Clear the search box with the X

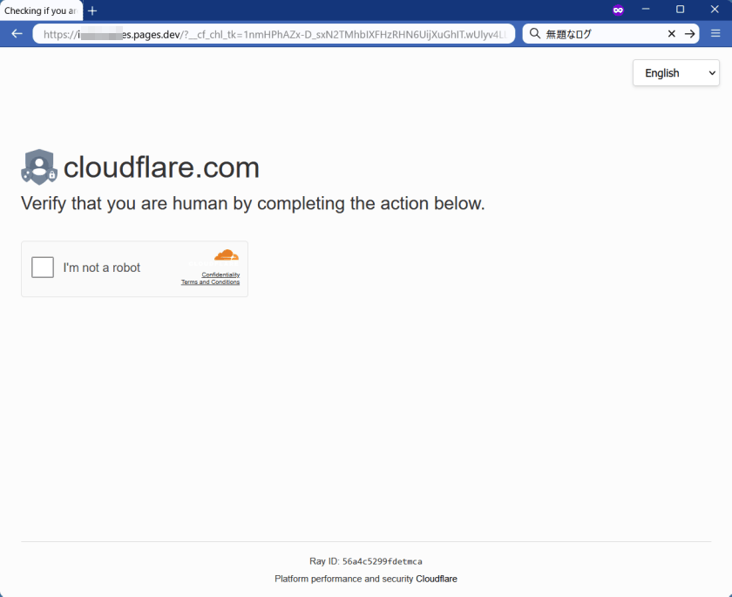[671, 34]
